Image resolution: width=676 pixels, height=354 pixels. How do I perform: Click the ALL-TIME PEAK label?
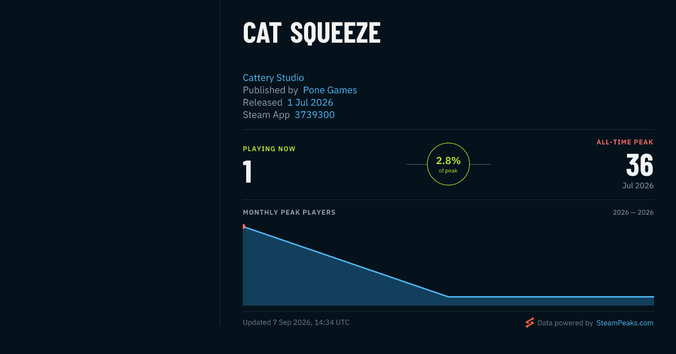[x=625, y=143]
